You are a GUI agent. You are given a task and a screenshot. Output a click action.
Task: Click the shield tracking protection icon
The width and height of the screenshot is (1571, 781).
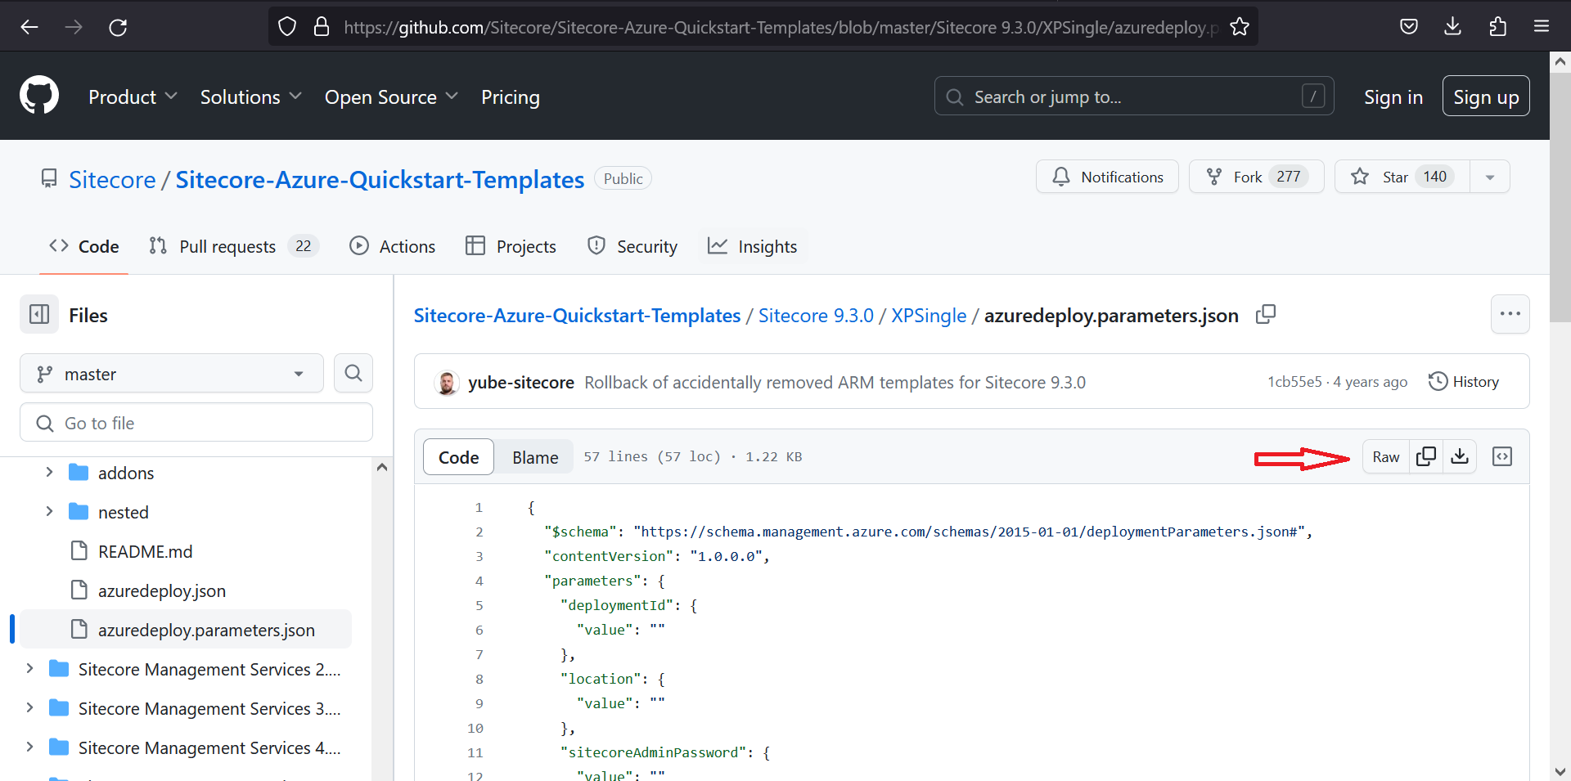(x=287, y=27)
